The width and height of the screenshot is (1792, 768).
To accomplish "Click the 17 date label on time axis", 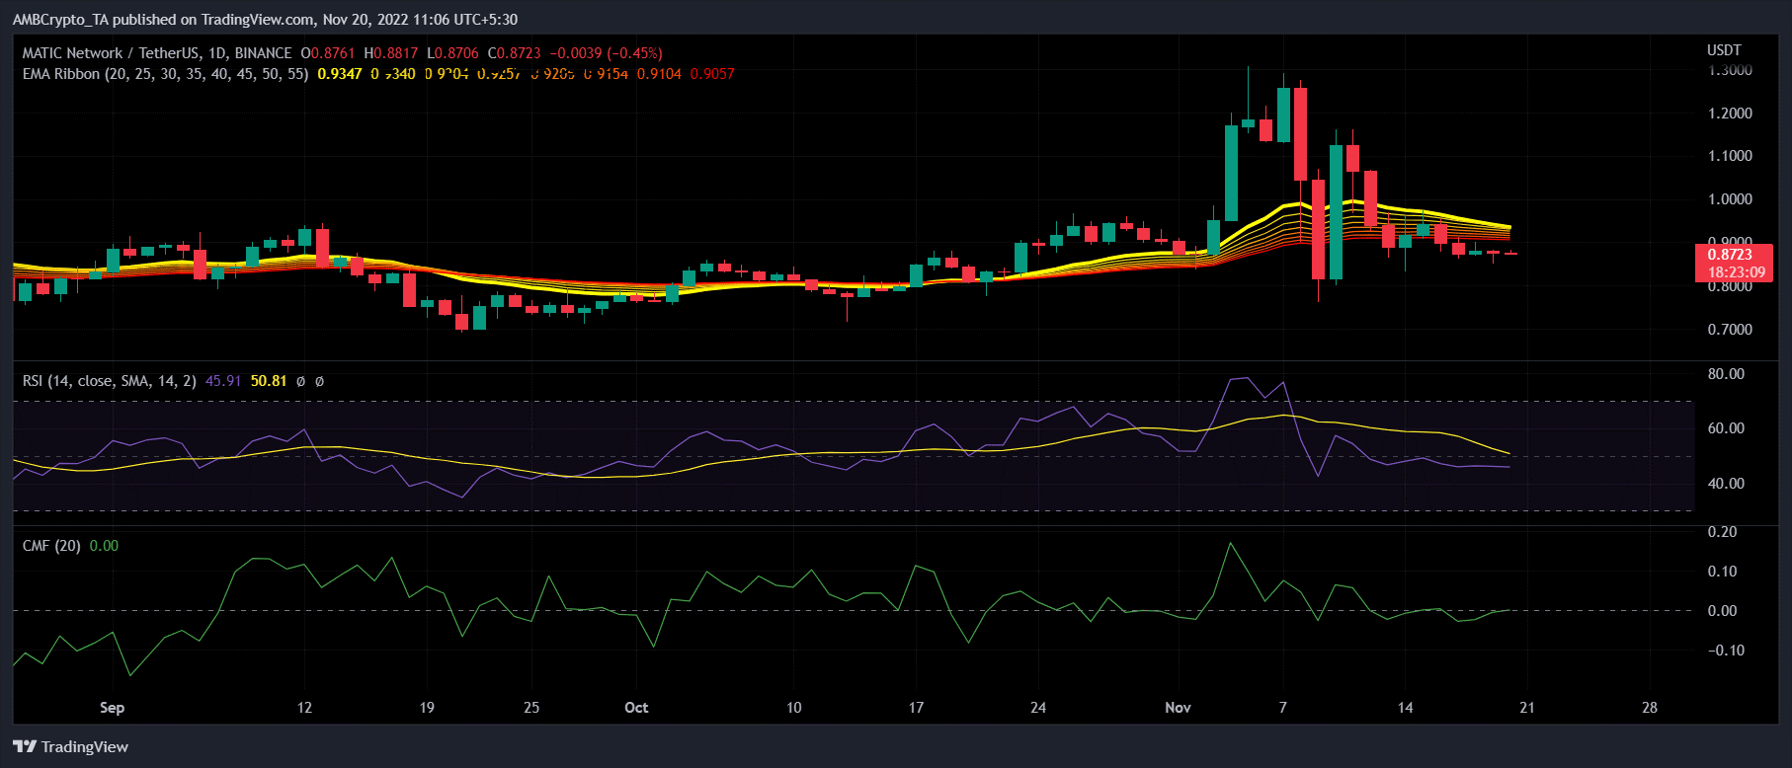I will (x=916, y=708).
